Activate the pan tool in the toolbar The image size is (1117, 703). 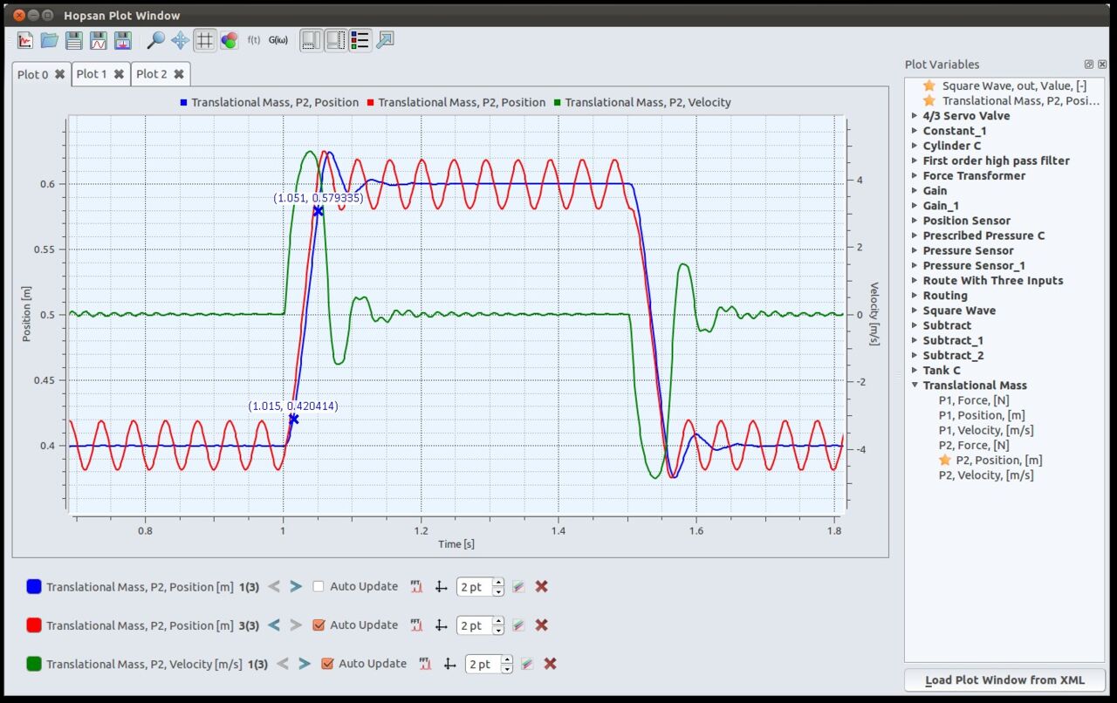tap(179, 39)
